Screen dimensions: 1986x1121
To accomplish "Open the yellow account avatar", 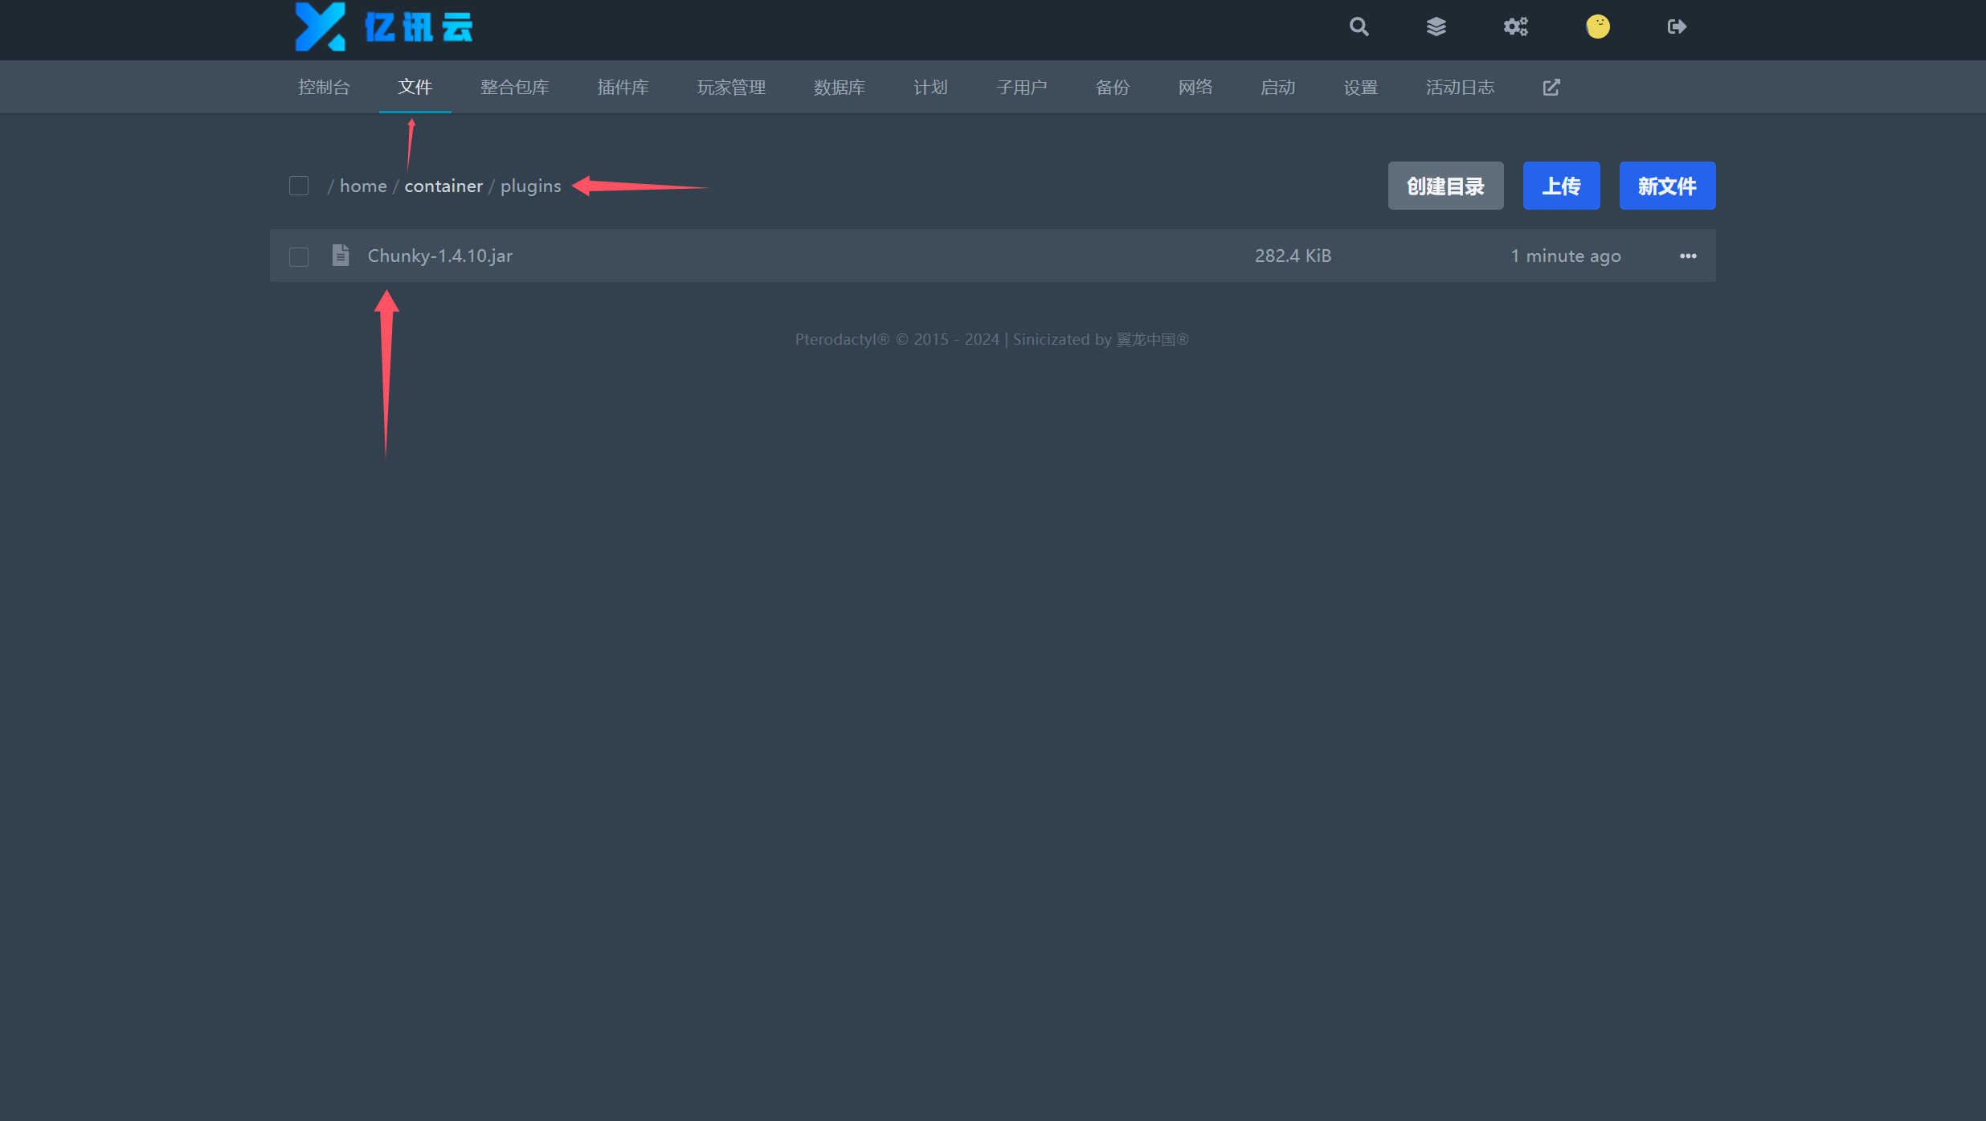I will (x=1598, y=27).
